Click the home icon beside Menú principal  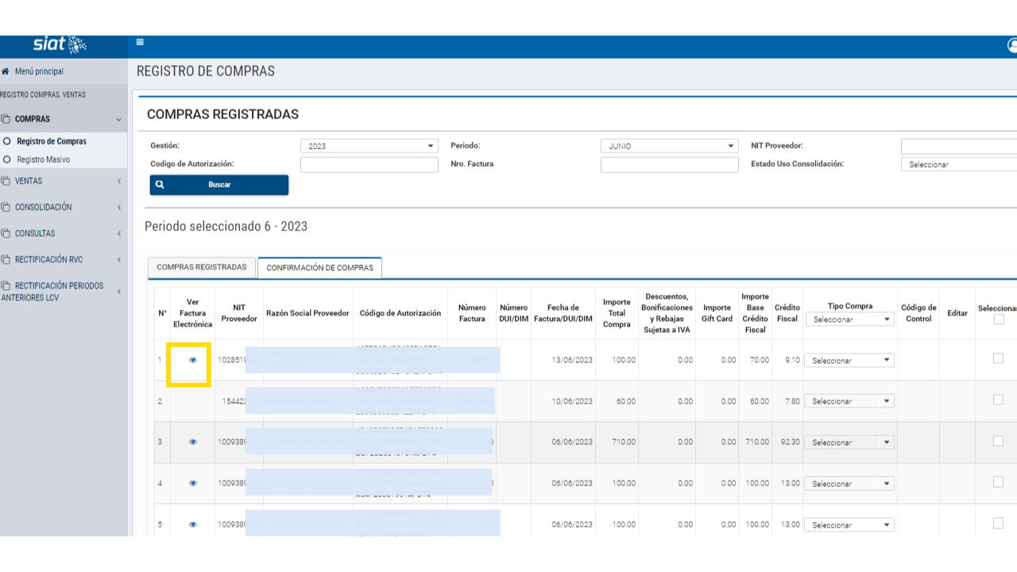[6, 71]
